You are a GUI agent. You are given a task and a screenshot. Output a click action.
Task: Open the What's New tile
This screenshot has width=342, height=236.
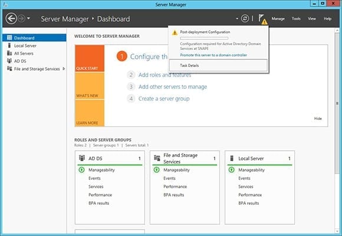(90, 86)
